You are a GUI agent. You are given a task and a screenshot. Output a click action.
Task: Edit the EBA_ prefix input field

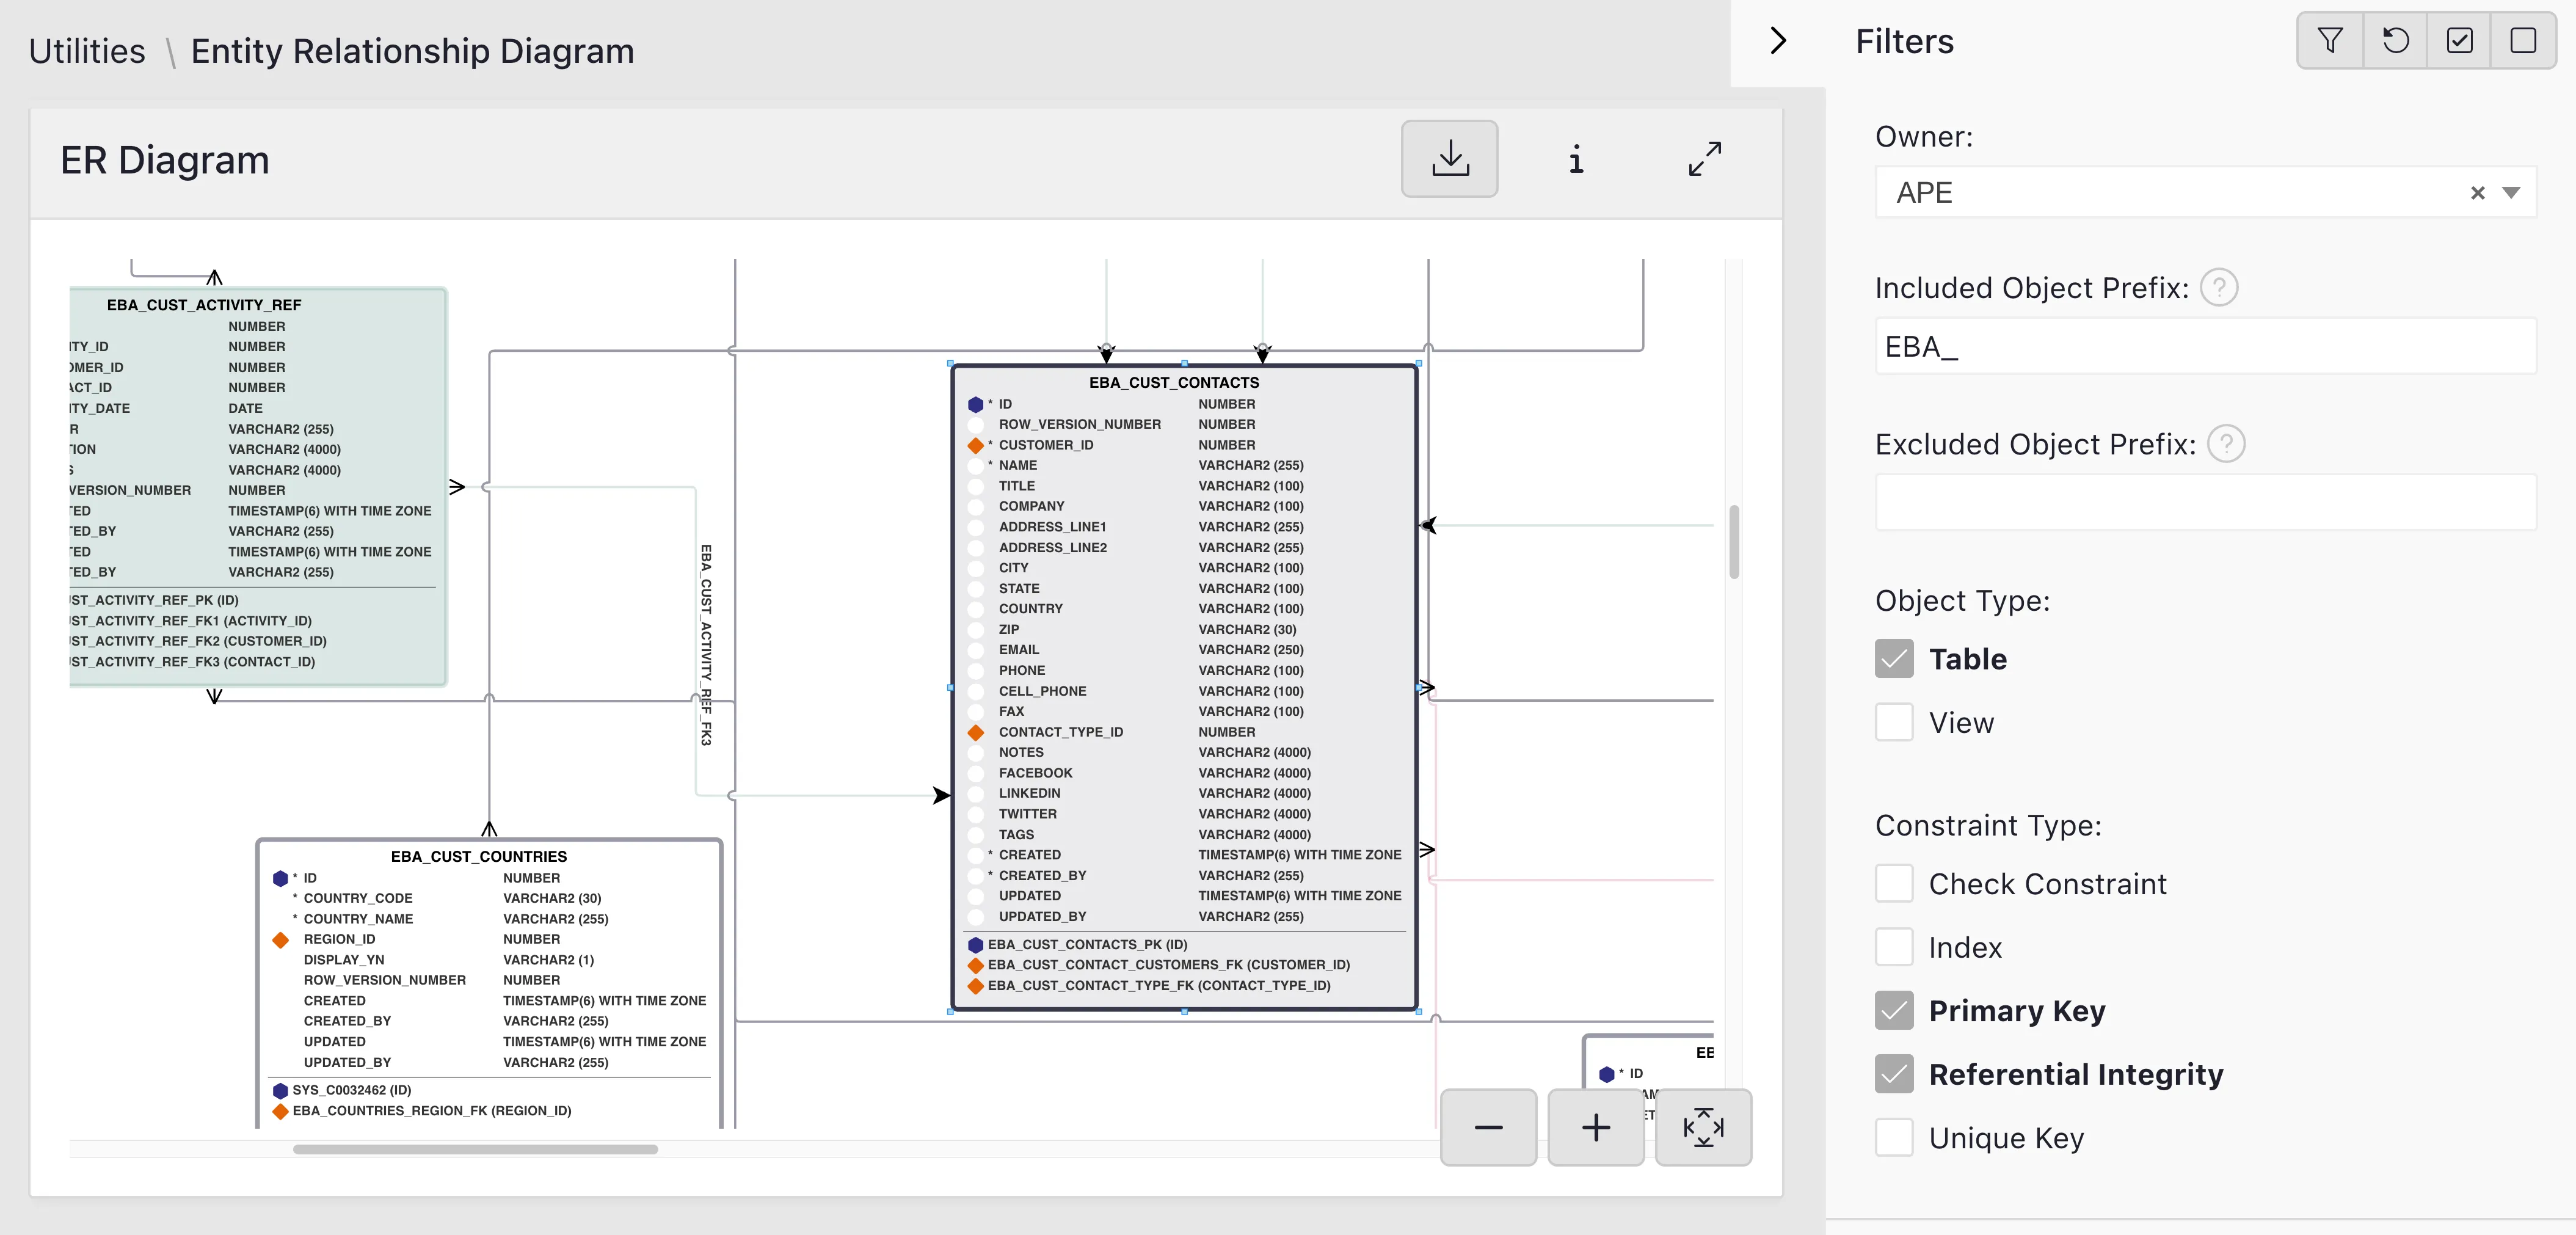point(2200,346)
